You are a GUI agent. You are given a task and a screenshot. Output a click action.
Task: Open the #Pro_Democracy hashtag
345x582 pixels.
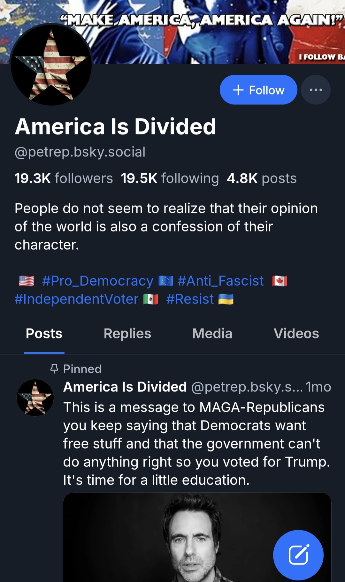pos(97,281)
